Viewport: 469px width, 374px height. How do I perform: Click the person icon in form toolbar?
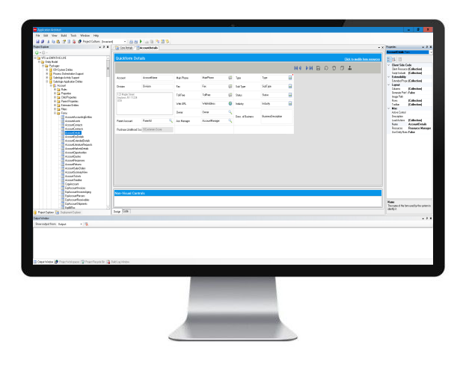coord(349,68)
